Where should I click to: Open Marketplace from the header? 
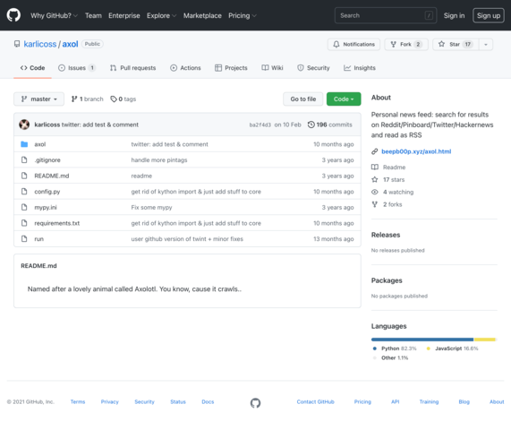click(x=202, y=15)
